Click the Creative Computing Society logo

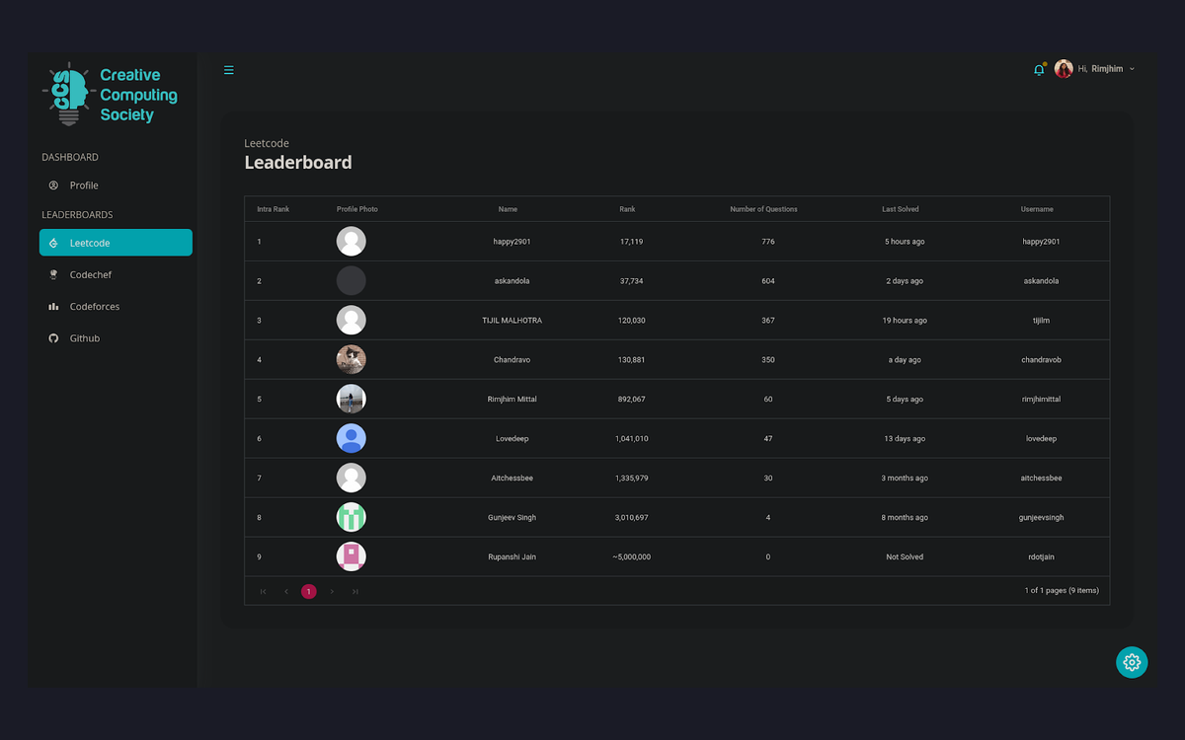click(x=110, y=95)
